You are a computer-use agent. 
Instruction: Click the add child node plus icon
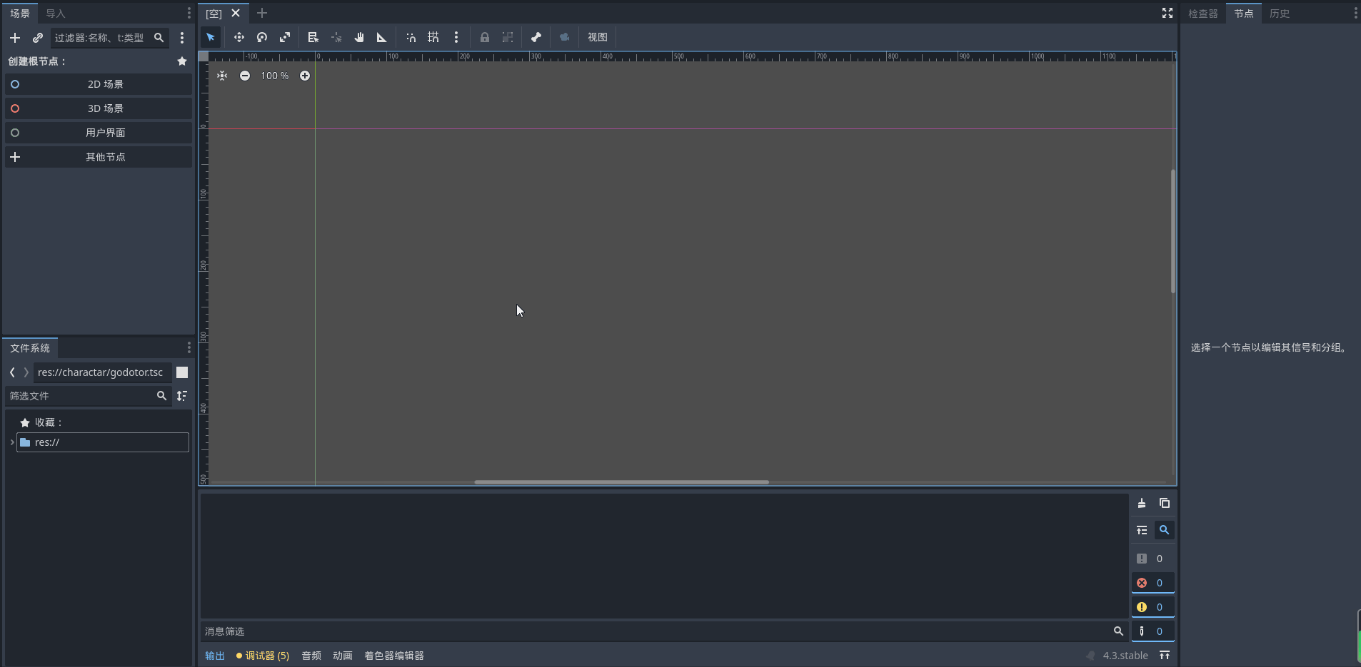click(x=15, y=38)
